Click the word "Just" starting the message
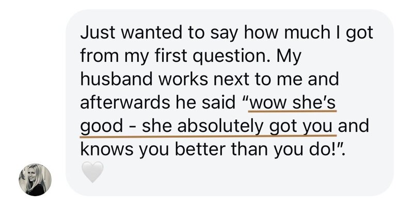The width and height of the screenshot is (413, 209). [x=99, y=33]
